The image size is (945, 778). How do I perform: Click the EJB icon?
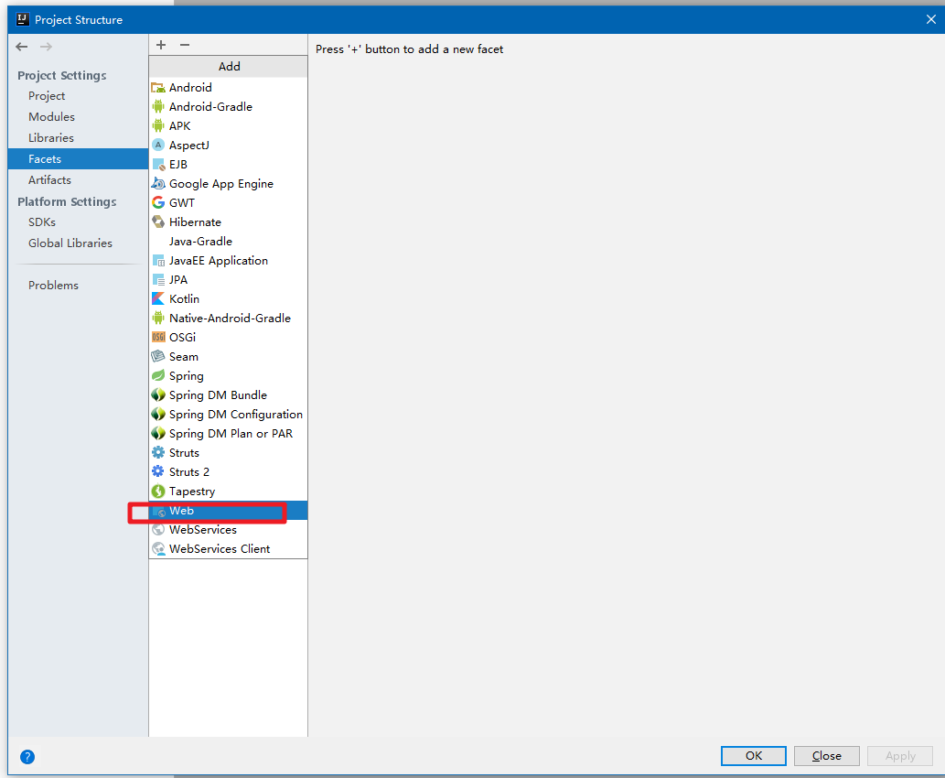pos(158,164)
